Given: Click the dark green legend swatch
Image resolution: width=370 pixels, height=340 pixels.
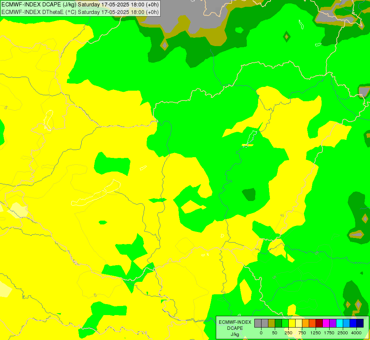Looking at the screenshot, I should 279,323.
